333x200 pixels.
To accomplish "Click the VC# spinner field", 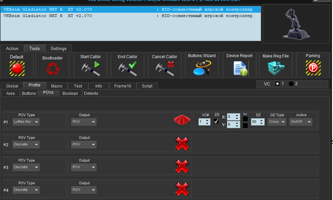I will pyautogui.click(x=204, y=122).
